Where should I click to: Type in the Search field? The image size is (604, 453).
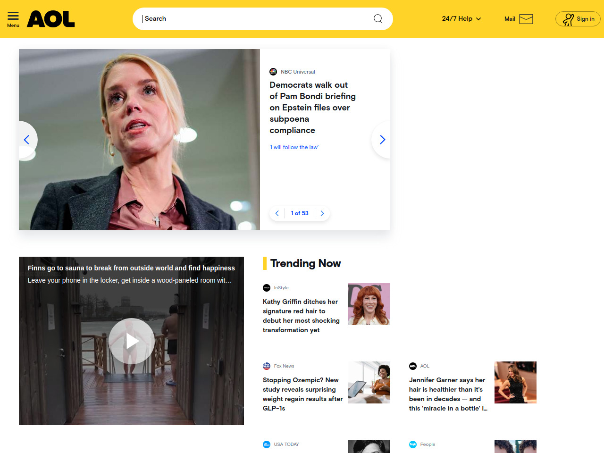(255, 19)
